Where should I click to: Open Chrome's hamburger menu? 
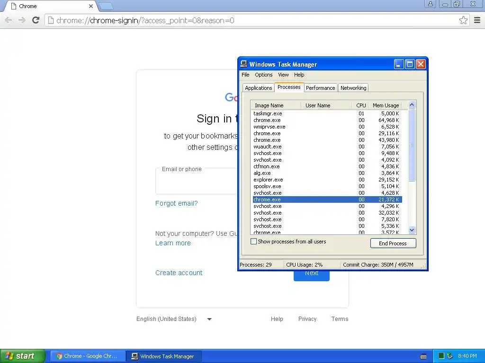point(477,20)
